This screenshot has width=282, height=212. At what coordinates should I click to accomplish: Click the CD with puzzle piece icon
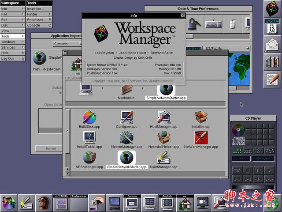[x=9, y=203]
